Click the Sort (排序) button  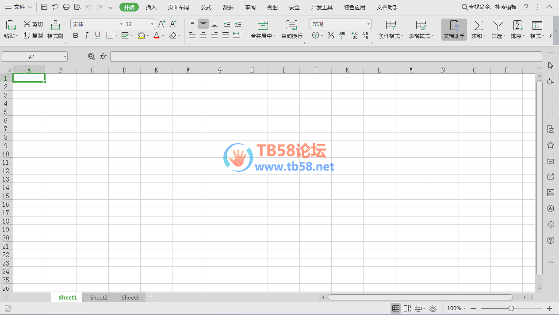point(518,30)
